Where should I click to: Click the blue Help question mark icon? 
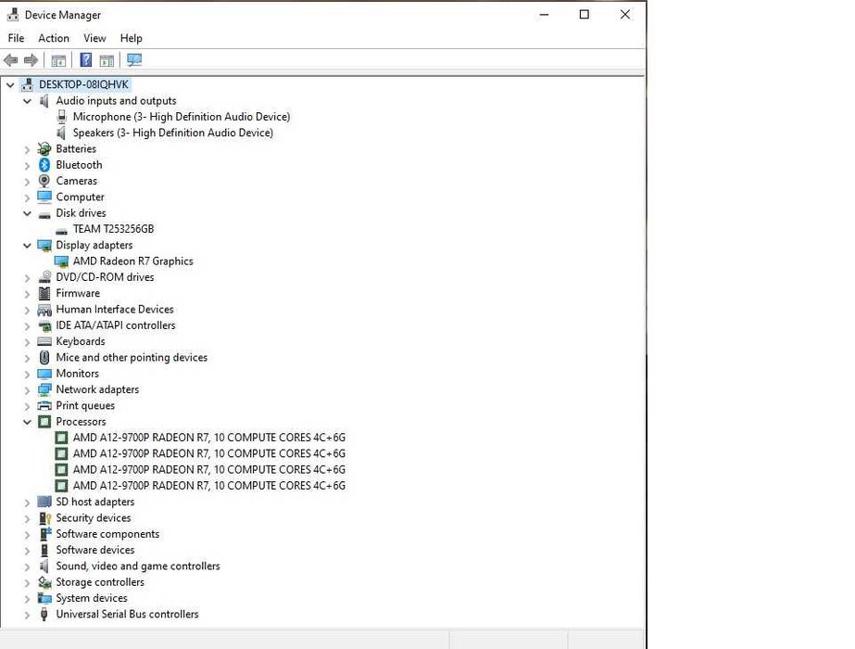point(85,60)
